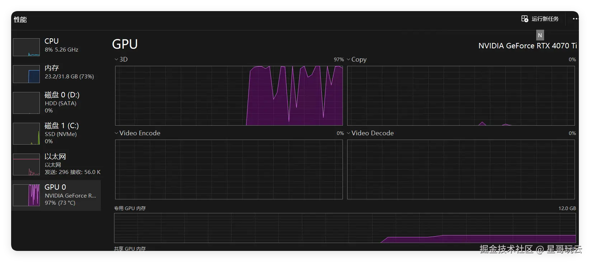This screenshot has height=262, width=590.
Task: Click the 3D graph title text
Action: 123,59
